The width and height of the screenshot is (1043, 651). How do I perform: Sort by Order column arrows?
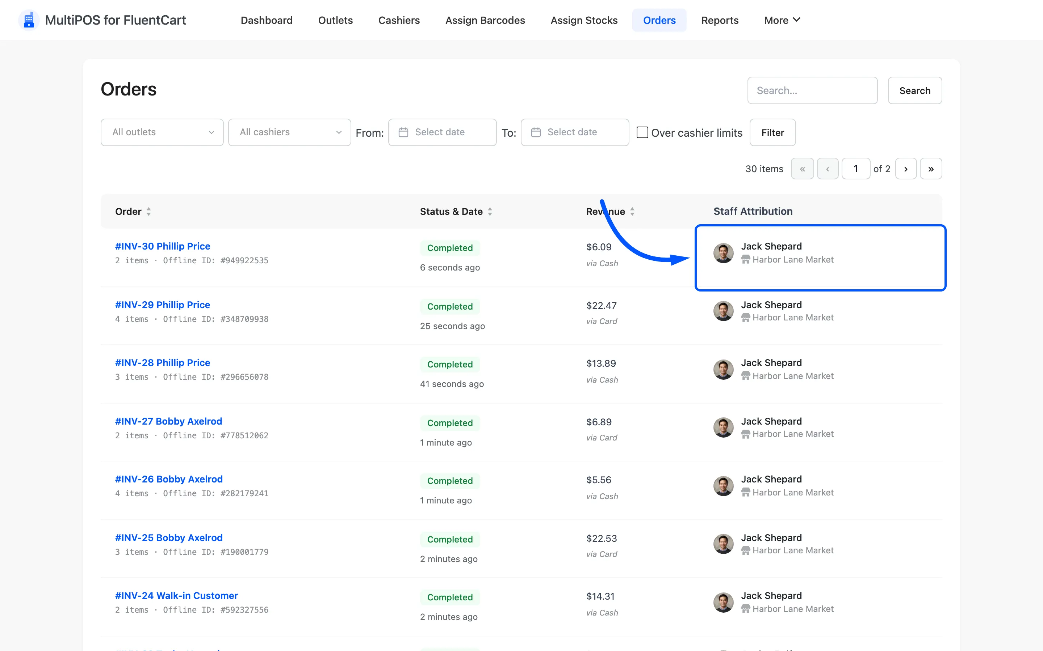coord(149,212)
